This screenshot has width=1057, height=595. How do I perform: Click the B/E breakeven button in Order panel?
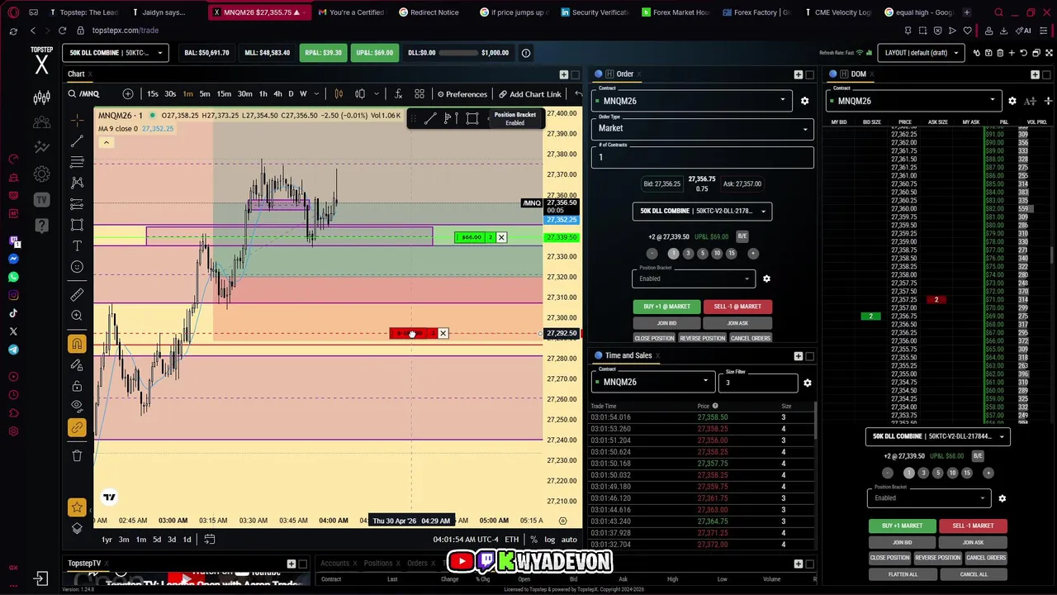click(x=742, y=236)
